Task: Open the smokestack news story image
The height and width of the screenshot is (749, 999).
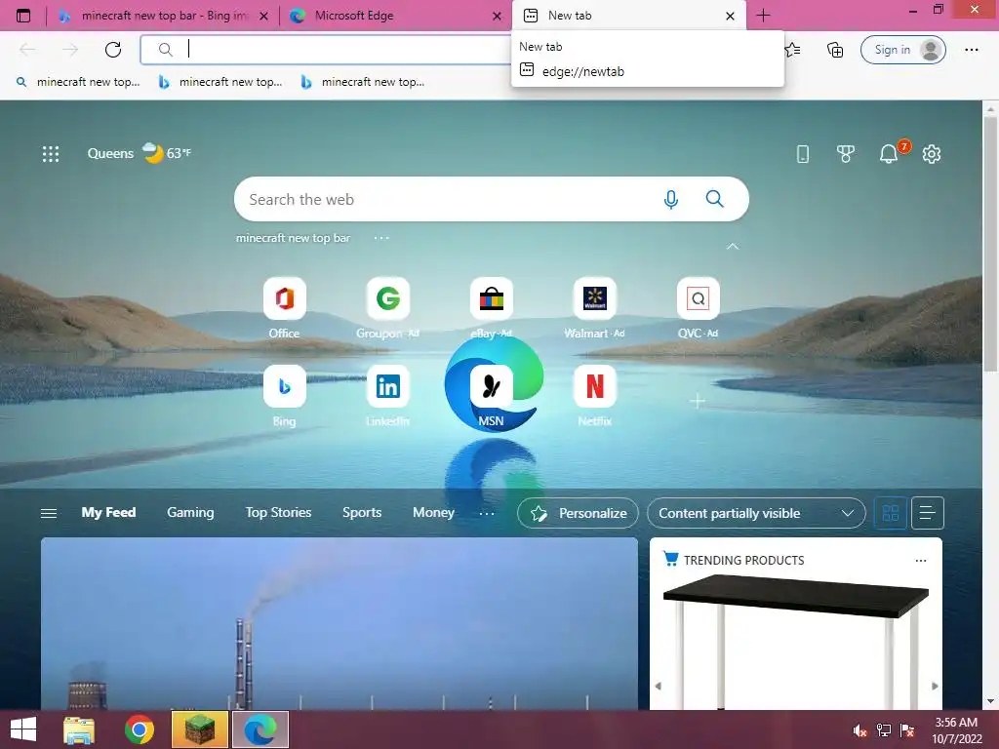Action: point(339,623)
